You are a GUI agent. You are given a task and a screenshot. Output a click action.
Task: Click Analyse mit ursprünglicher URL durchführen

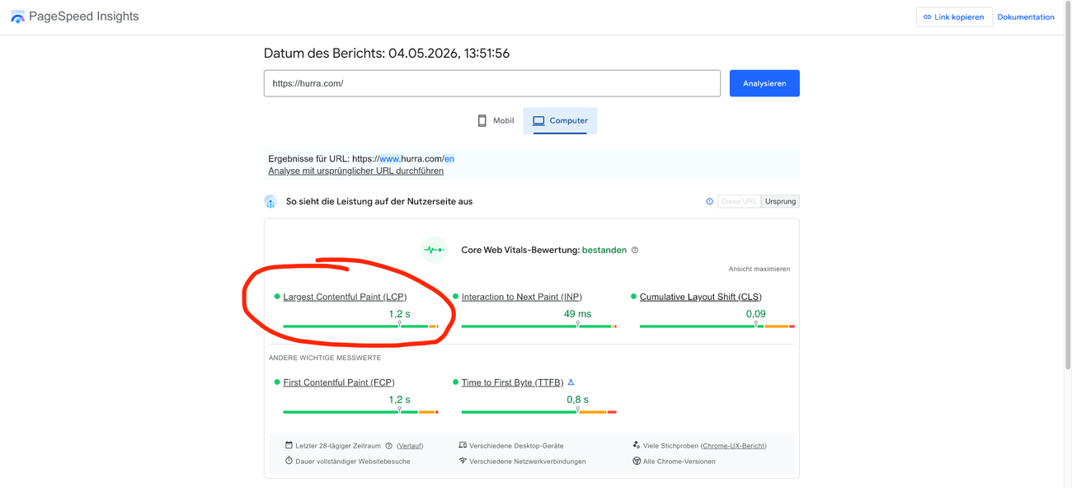355,171
